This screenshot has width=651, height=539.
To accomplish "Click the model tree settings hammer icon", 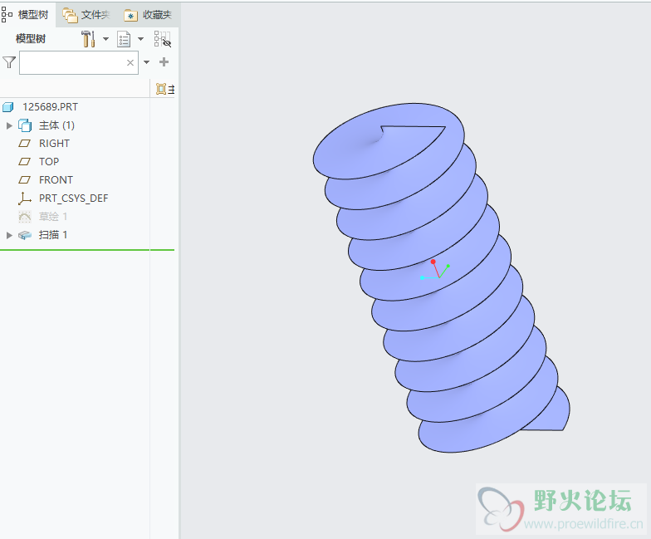I will click(x=88, y=39).
